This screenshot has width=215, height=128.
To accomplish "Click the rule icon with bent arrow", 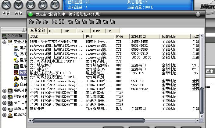I will click(84, 22).
